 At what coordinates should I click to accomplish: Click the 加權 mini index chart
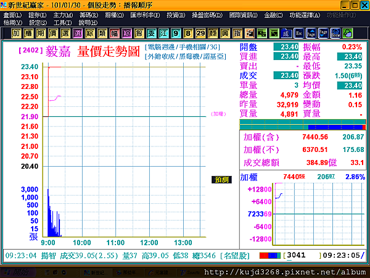[318, 214]
